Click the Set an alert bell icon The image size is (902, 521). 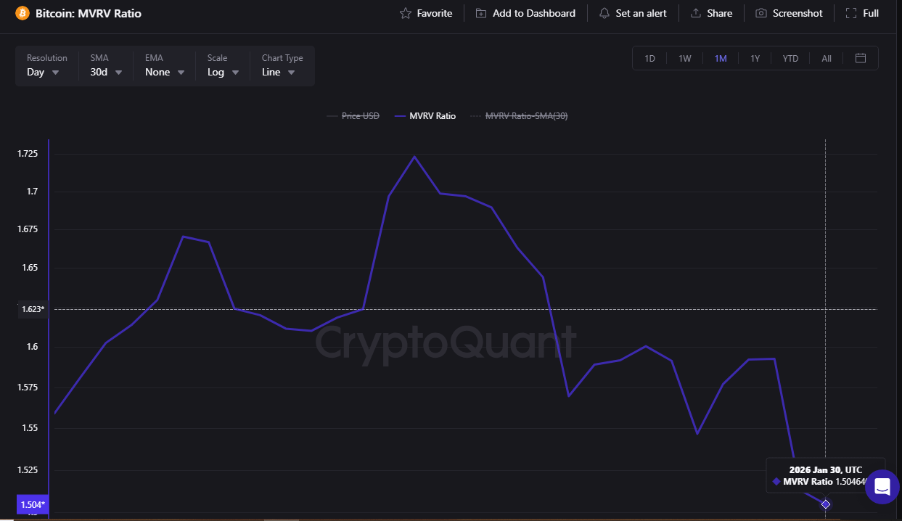point(604,13)
